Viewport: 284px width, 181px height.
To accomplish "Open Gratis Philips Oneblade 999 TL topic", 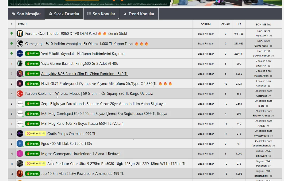I will tap(72, 134).
